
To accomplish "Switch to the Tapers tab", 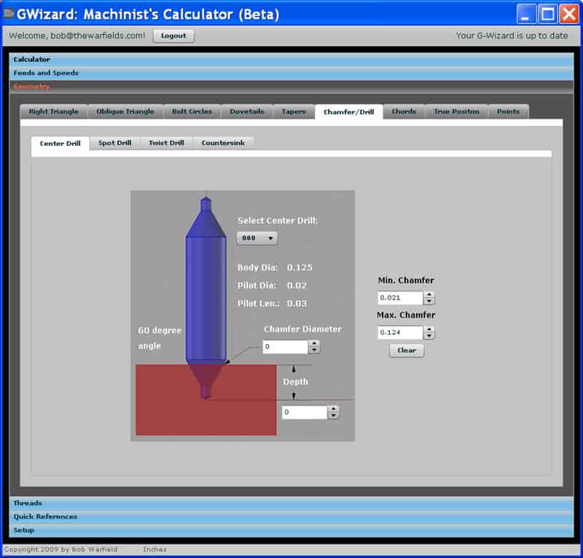I will [294, 111].
